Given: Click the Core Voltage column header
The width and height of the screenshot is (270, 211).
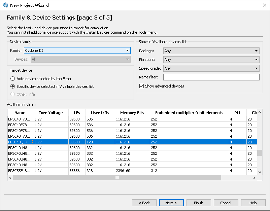Looking at the screenshot, I should tap(50, 113).
